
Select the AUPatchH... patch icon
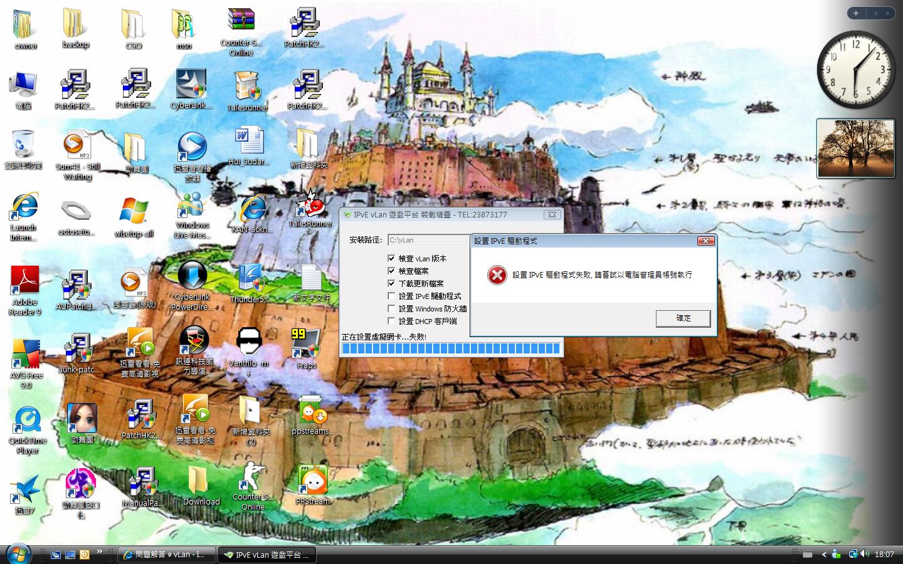click(x=76, y=290)
